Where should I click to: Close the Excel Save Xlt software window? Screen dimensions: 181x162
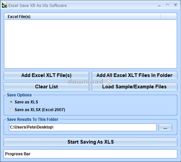175,5
